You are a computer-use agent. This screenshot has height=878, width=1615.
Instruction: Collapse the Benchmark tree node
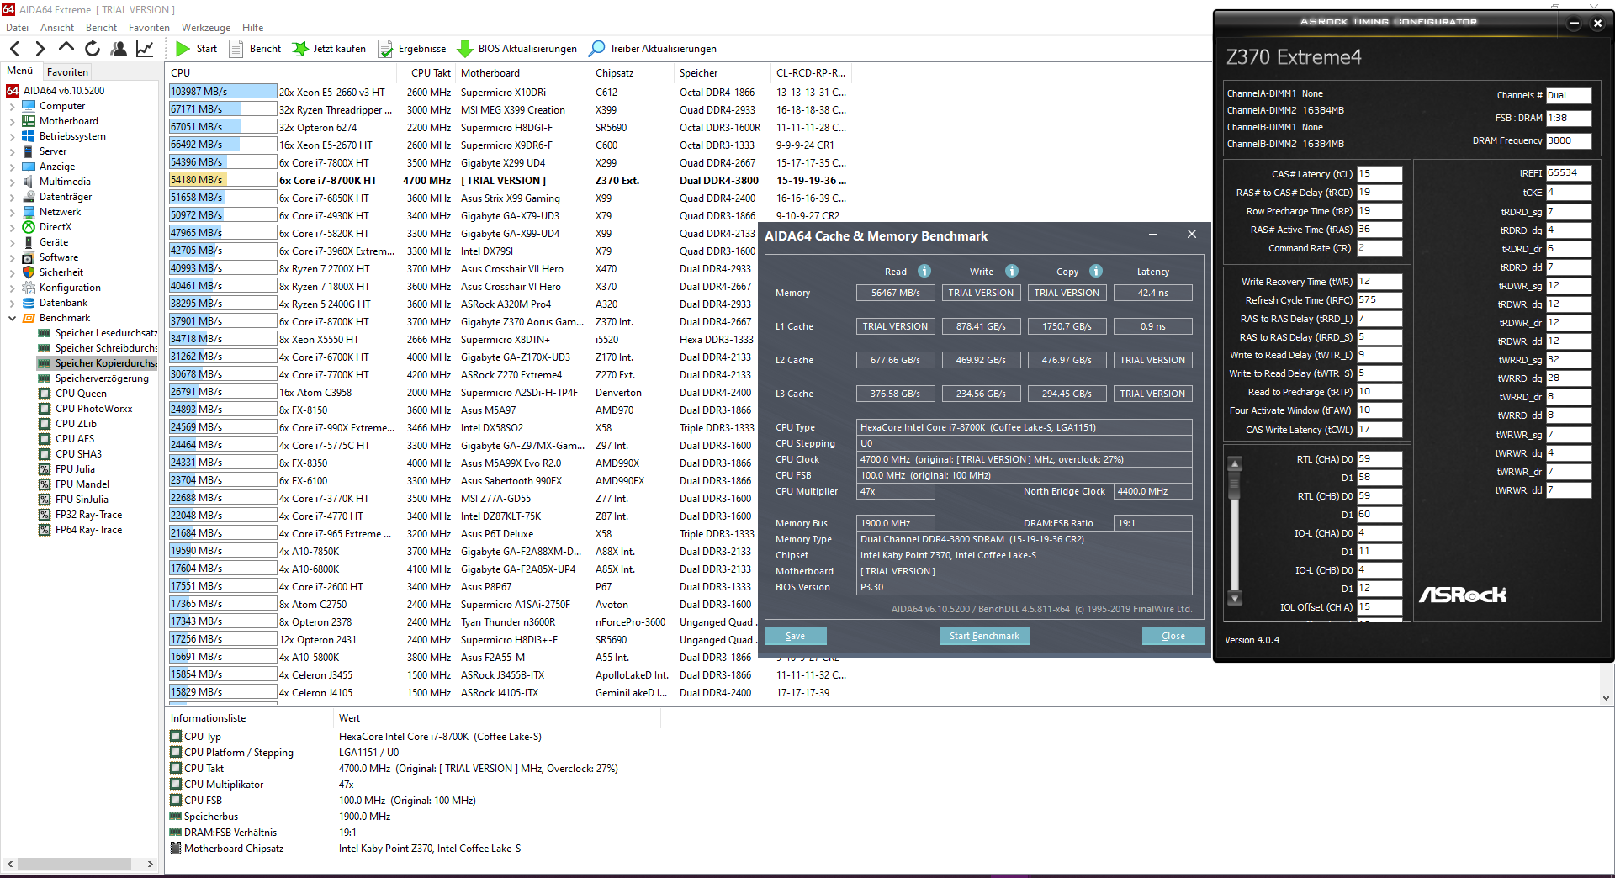(x=12, y=319)
